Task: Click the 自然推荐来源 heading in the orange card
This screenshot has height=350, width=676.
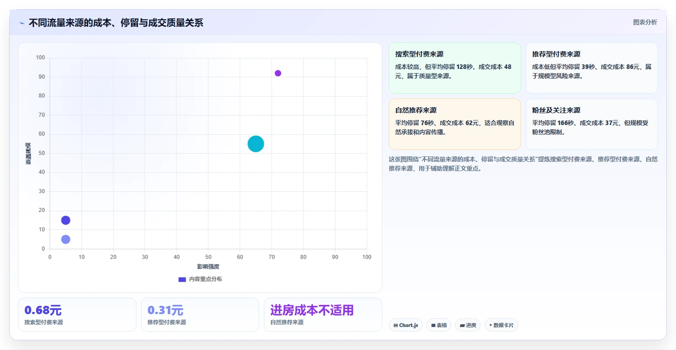Action: click(416, 110)
